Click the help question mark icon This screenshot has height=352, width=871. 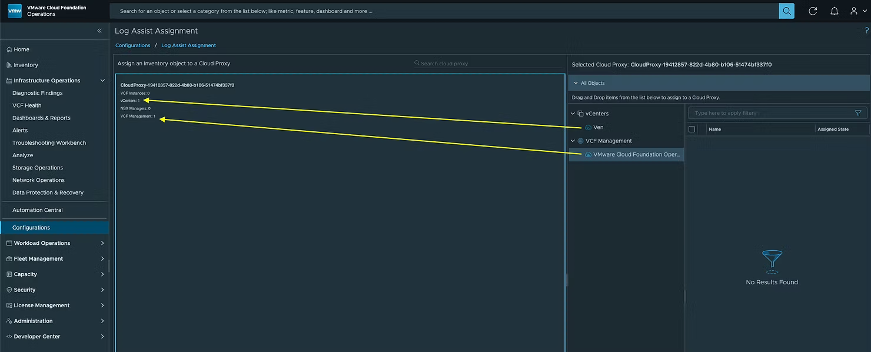pos(866,31)
